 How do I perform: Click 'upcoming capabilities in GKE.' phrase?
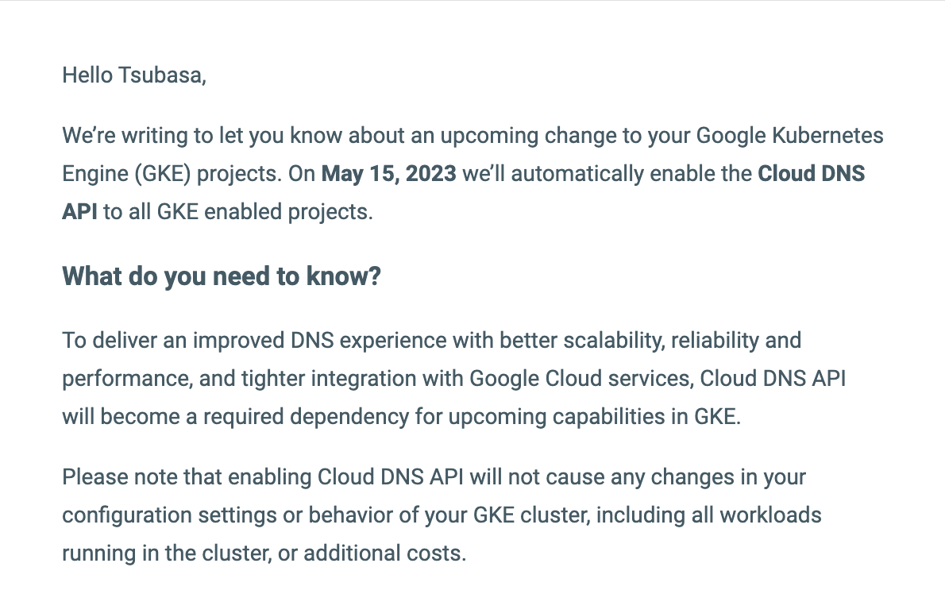[594, 417]
